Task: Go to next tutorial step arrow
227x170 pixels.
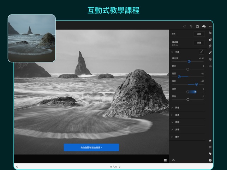Action: [120, 167]
